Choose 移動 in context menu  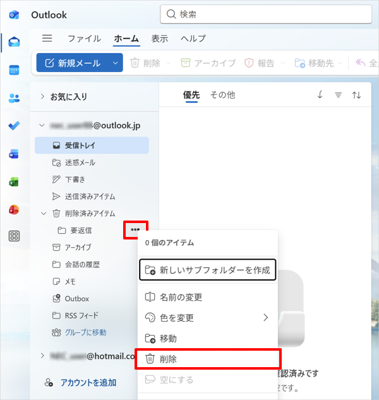coord(208,339)
